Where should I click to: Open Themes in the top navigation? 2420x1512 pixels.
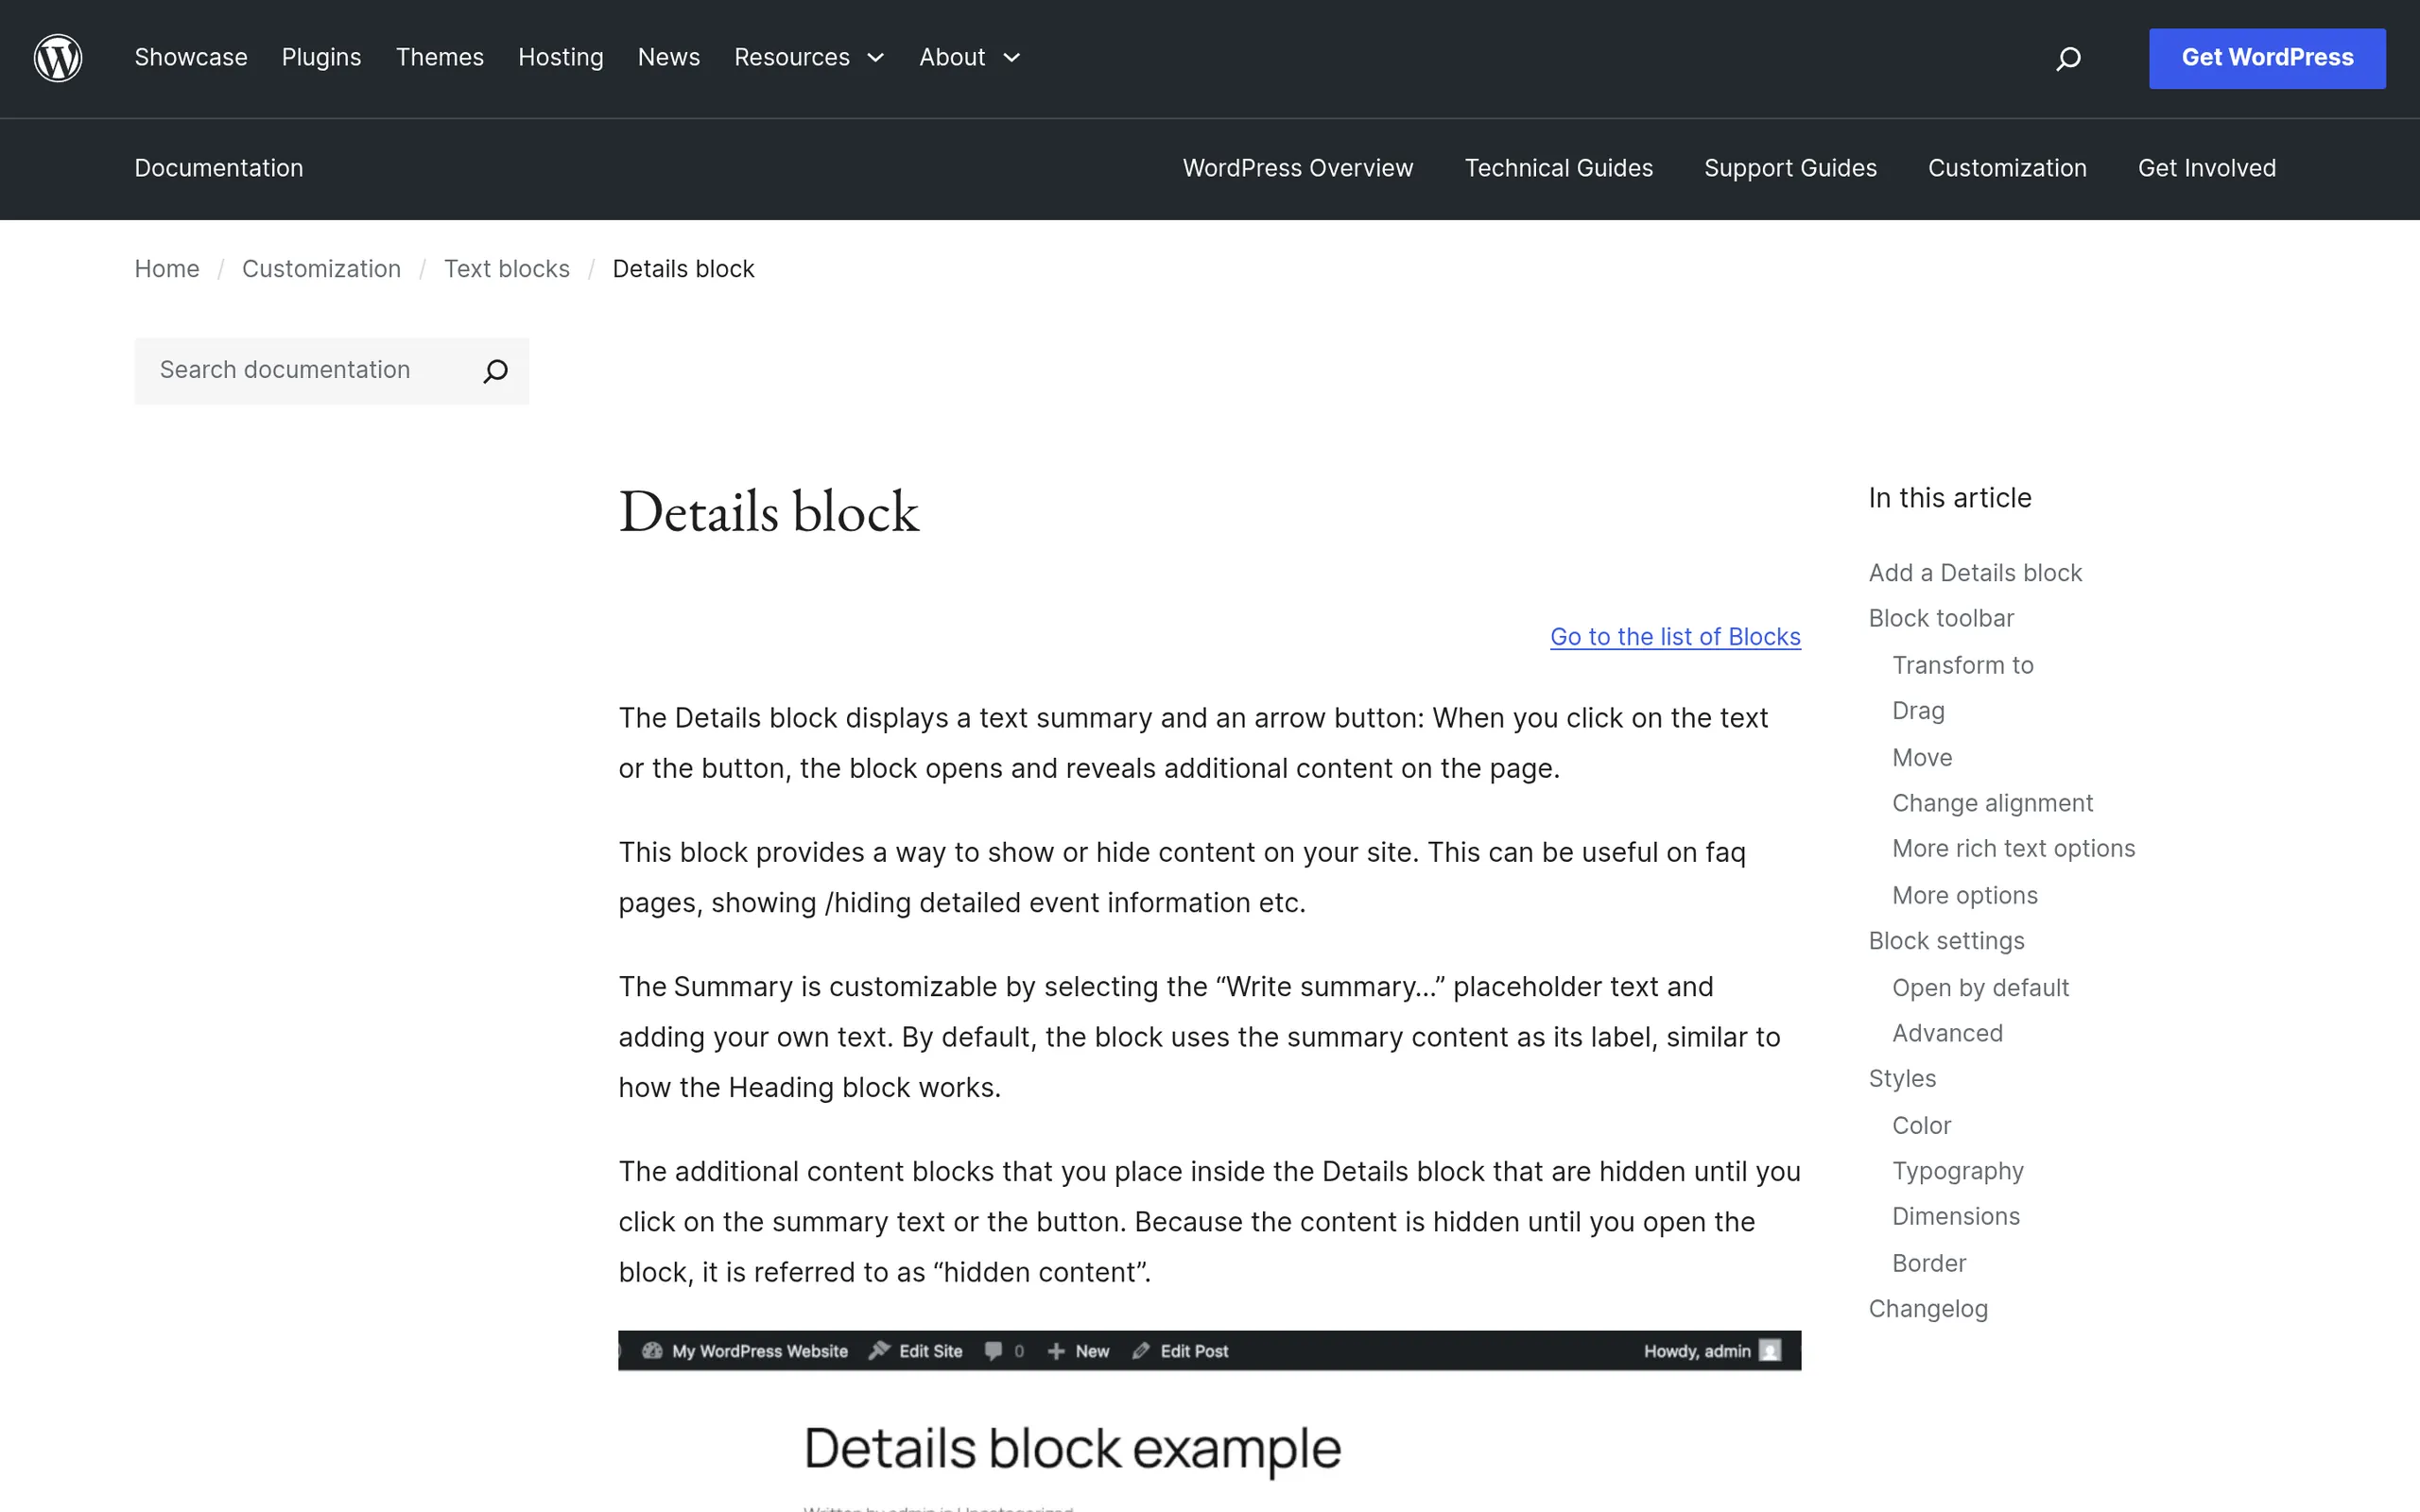tap(440, 58)
